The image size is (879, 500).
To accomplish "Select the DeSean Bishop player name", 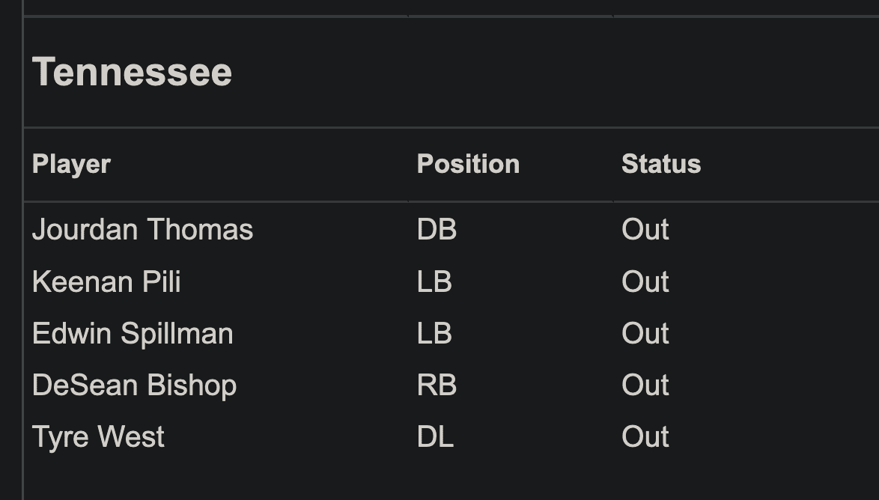I will pos(134,385).
